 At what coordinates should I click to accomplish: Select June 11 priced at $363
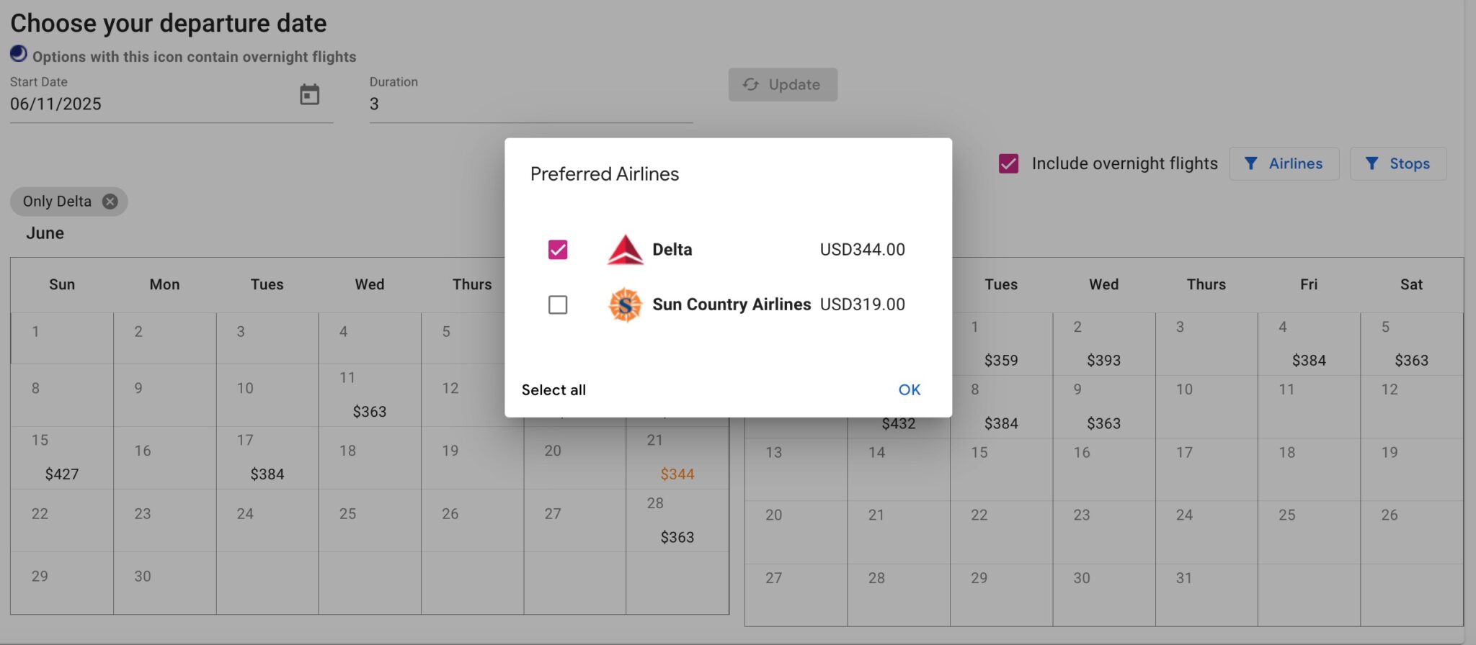[370, 396]
